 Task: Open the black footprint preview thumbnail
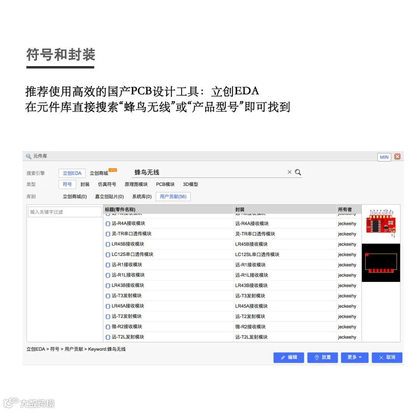381,263
